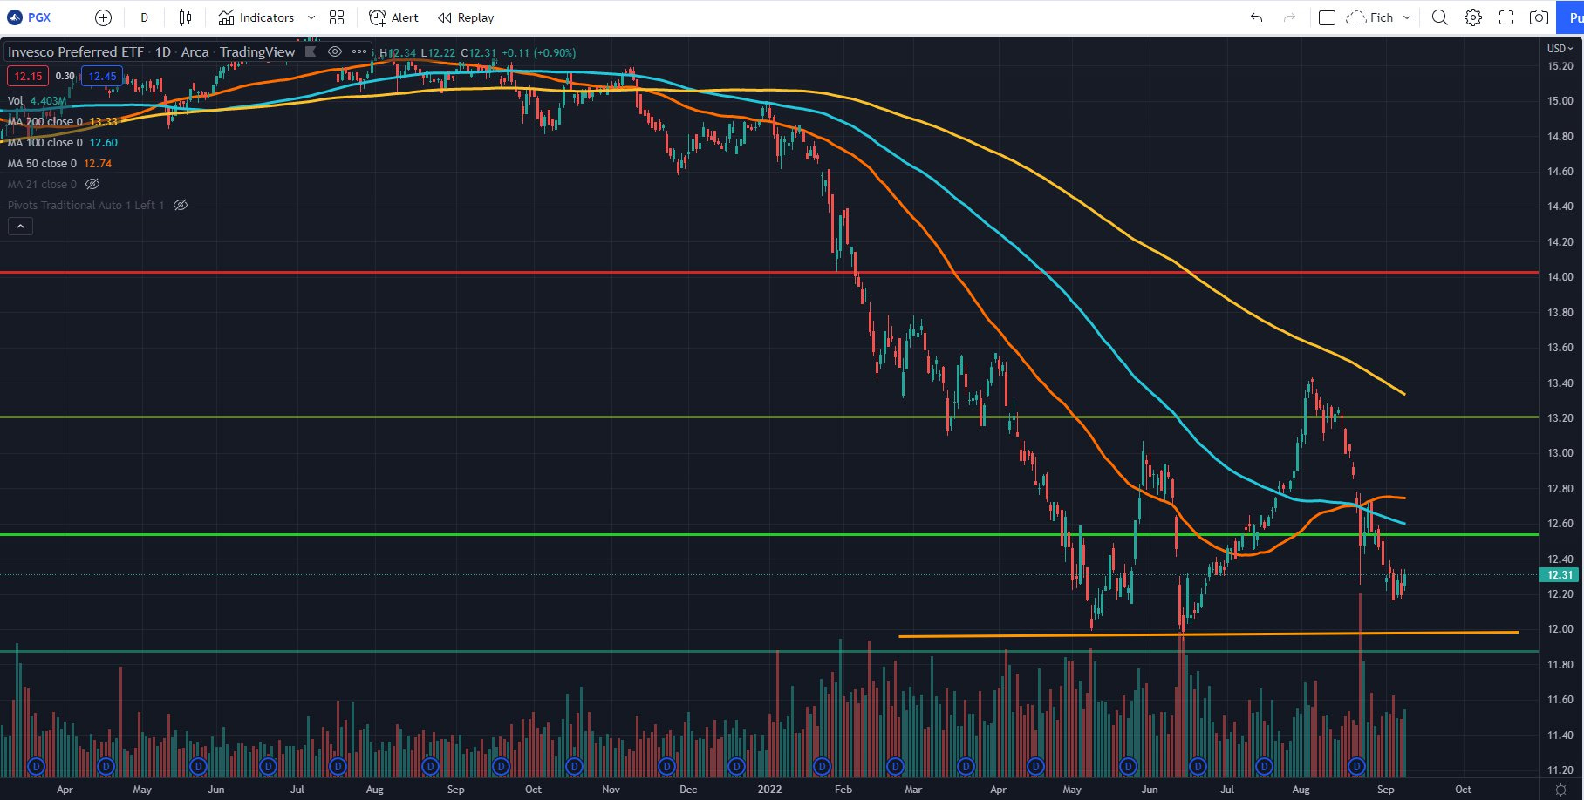Open the candlestick chart type menu

[185, 17]
